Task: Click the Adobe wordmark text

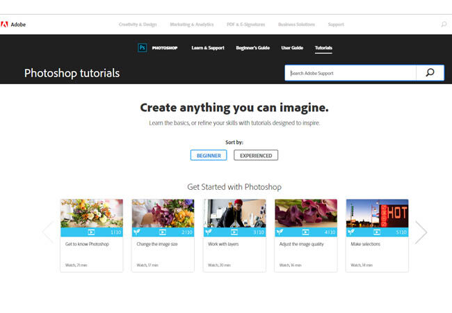Action: (x=18, y=24)
